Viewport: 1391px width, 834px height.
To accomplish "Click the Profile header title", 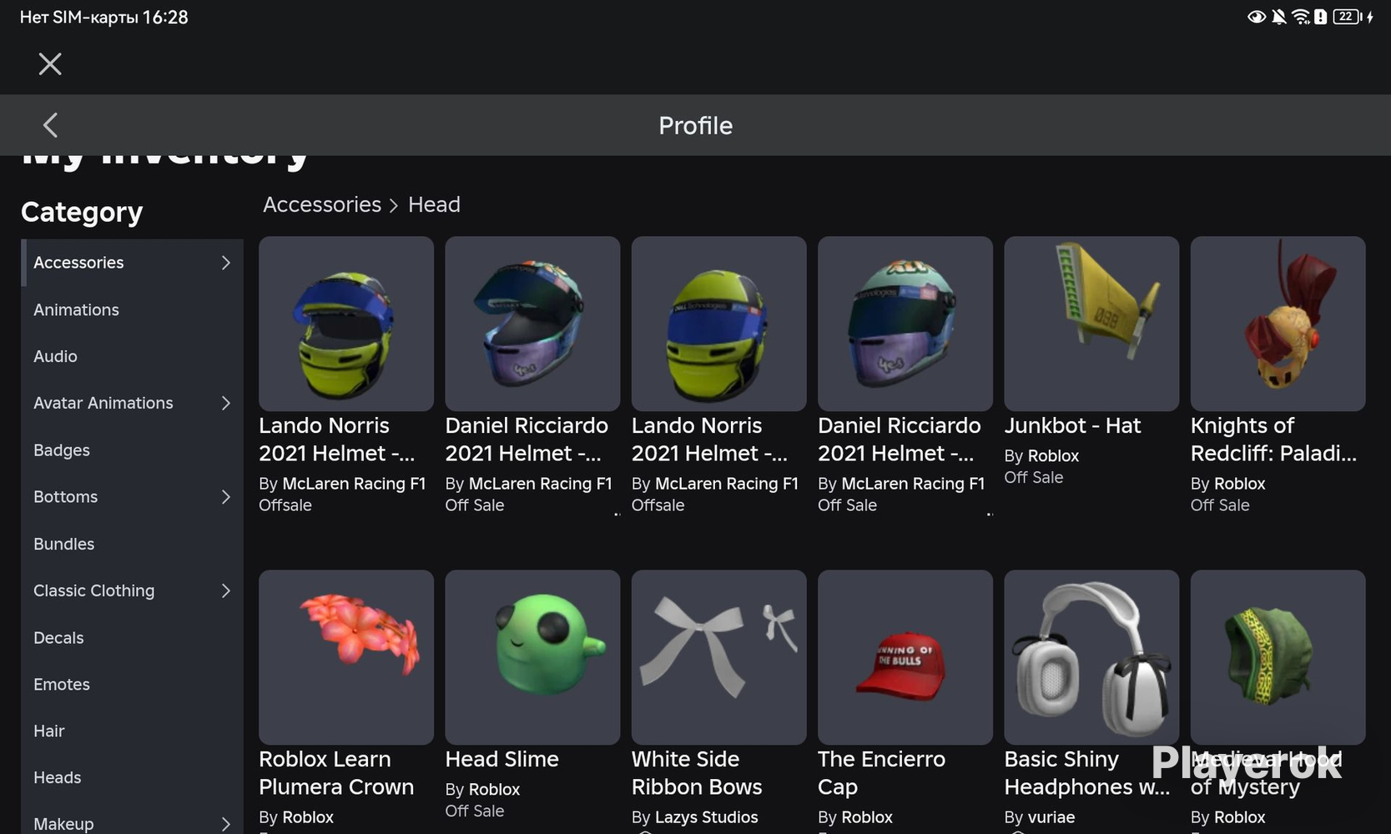I will 696,125.
